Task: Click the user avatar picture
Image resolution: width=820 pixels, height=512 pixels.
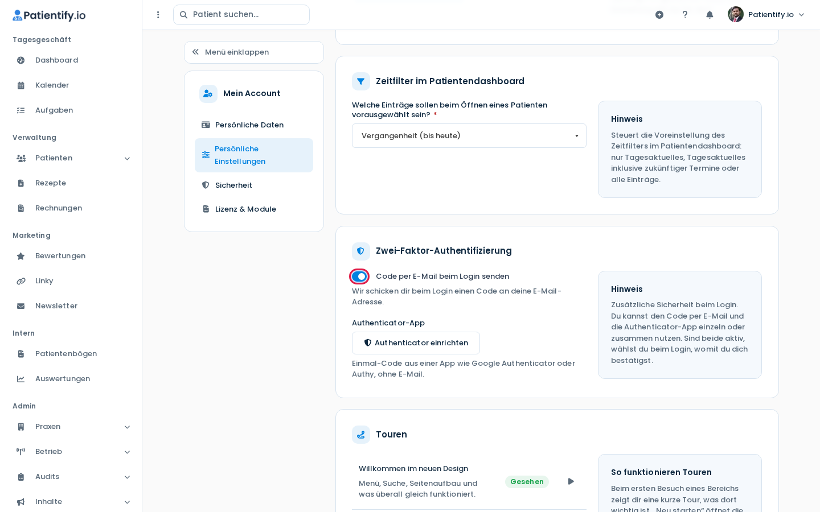Action: (x=736, y=14)
